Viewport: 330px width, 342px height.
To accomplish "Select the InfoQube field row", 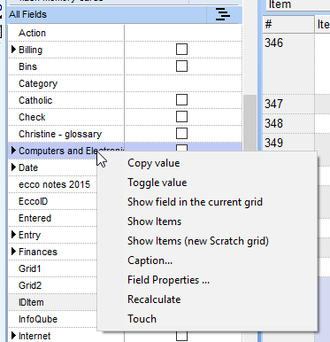I will [52, 319].
